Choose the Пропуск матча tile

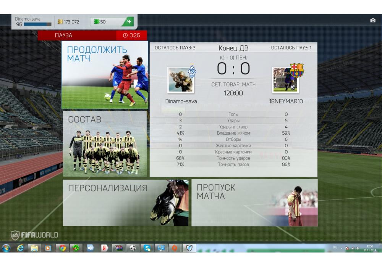[x=254, y=203]
